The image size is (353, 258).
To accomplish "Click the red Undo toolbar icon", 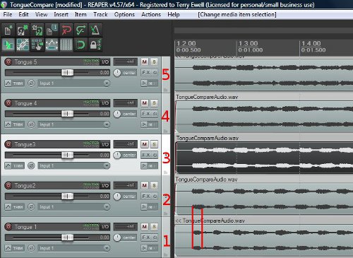I will pyautogui.click(x=66, y=30).
